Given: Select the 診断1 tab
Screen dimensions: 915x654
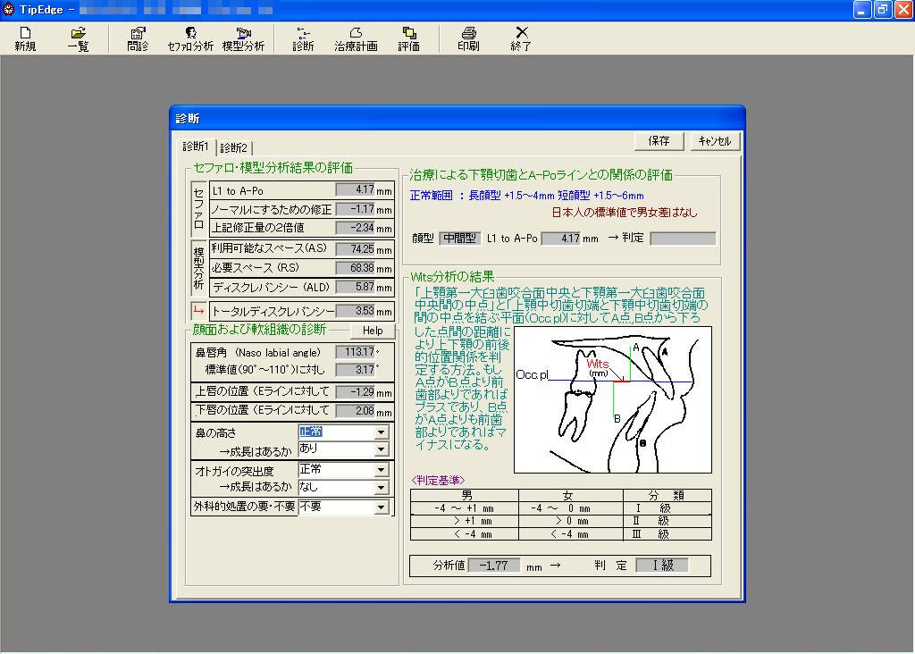Looking at the screenshot, I should (x=196, y=147).
